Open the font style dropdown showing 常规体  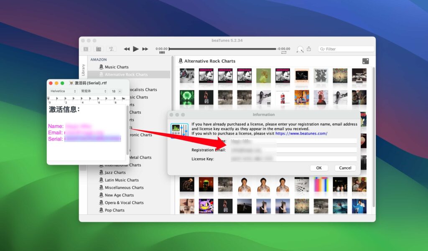[93, 91]
